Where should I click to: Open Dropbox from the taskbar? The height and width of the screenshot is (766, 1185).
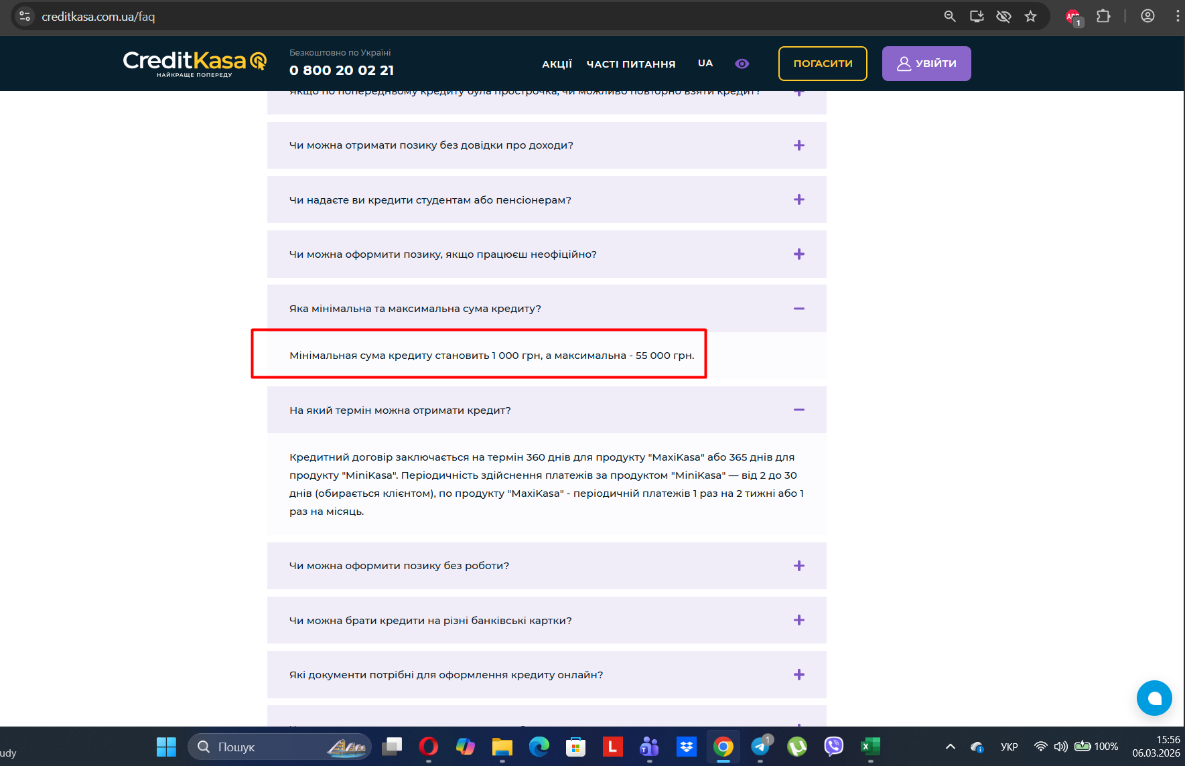pyautogui.click(x=687, y=746)
